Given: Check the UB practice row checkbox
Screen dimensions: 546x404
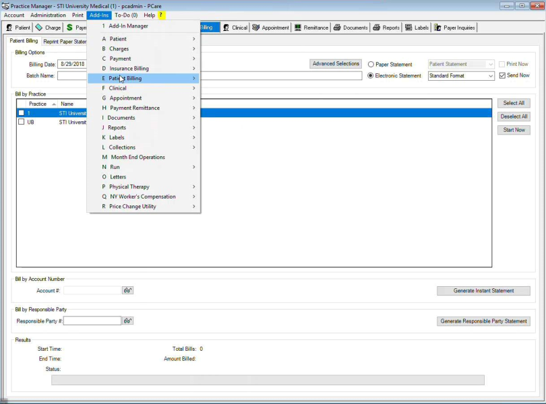Looking at the screenshot, I should (22, 123).
